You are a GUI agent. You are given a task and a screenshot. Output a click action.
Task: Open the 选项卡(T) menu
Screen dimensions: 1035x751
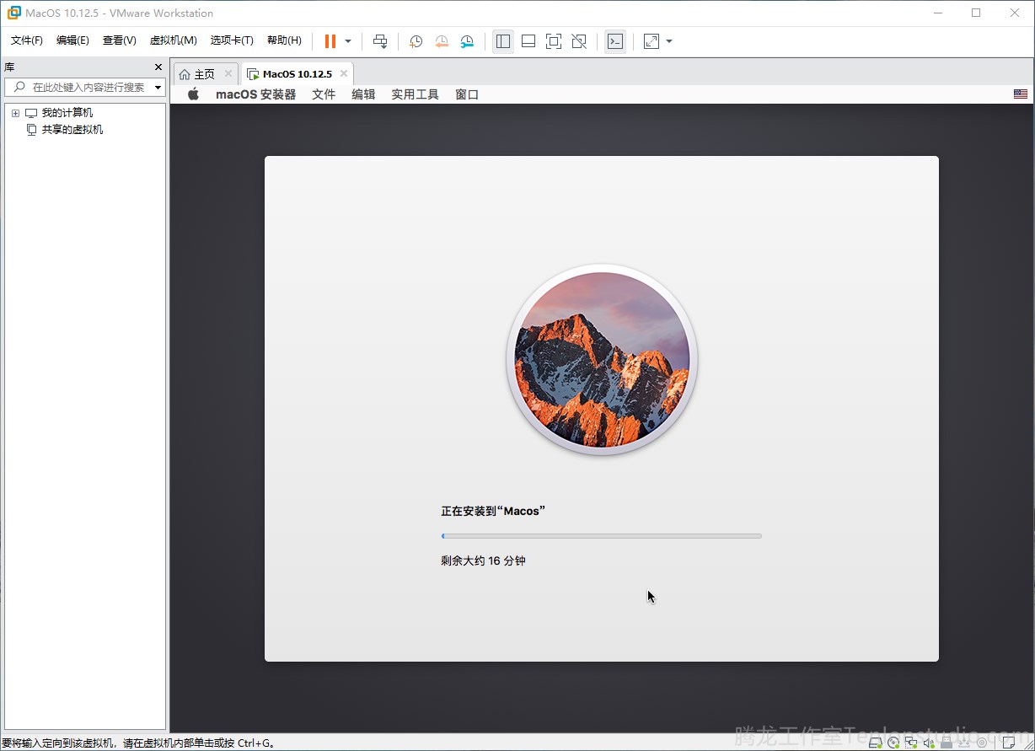click(x=232, y=40)
